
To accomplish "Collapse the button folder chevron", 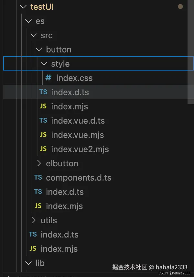I will tap(39, 50).
